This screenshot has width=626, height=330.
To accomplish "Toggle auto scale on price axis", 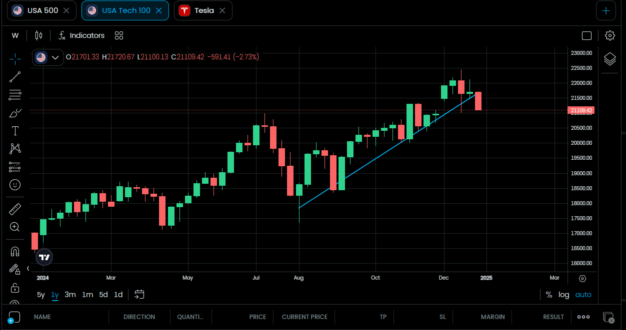I will (x=583, y=295).
